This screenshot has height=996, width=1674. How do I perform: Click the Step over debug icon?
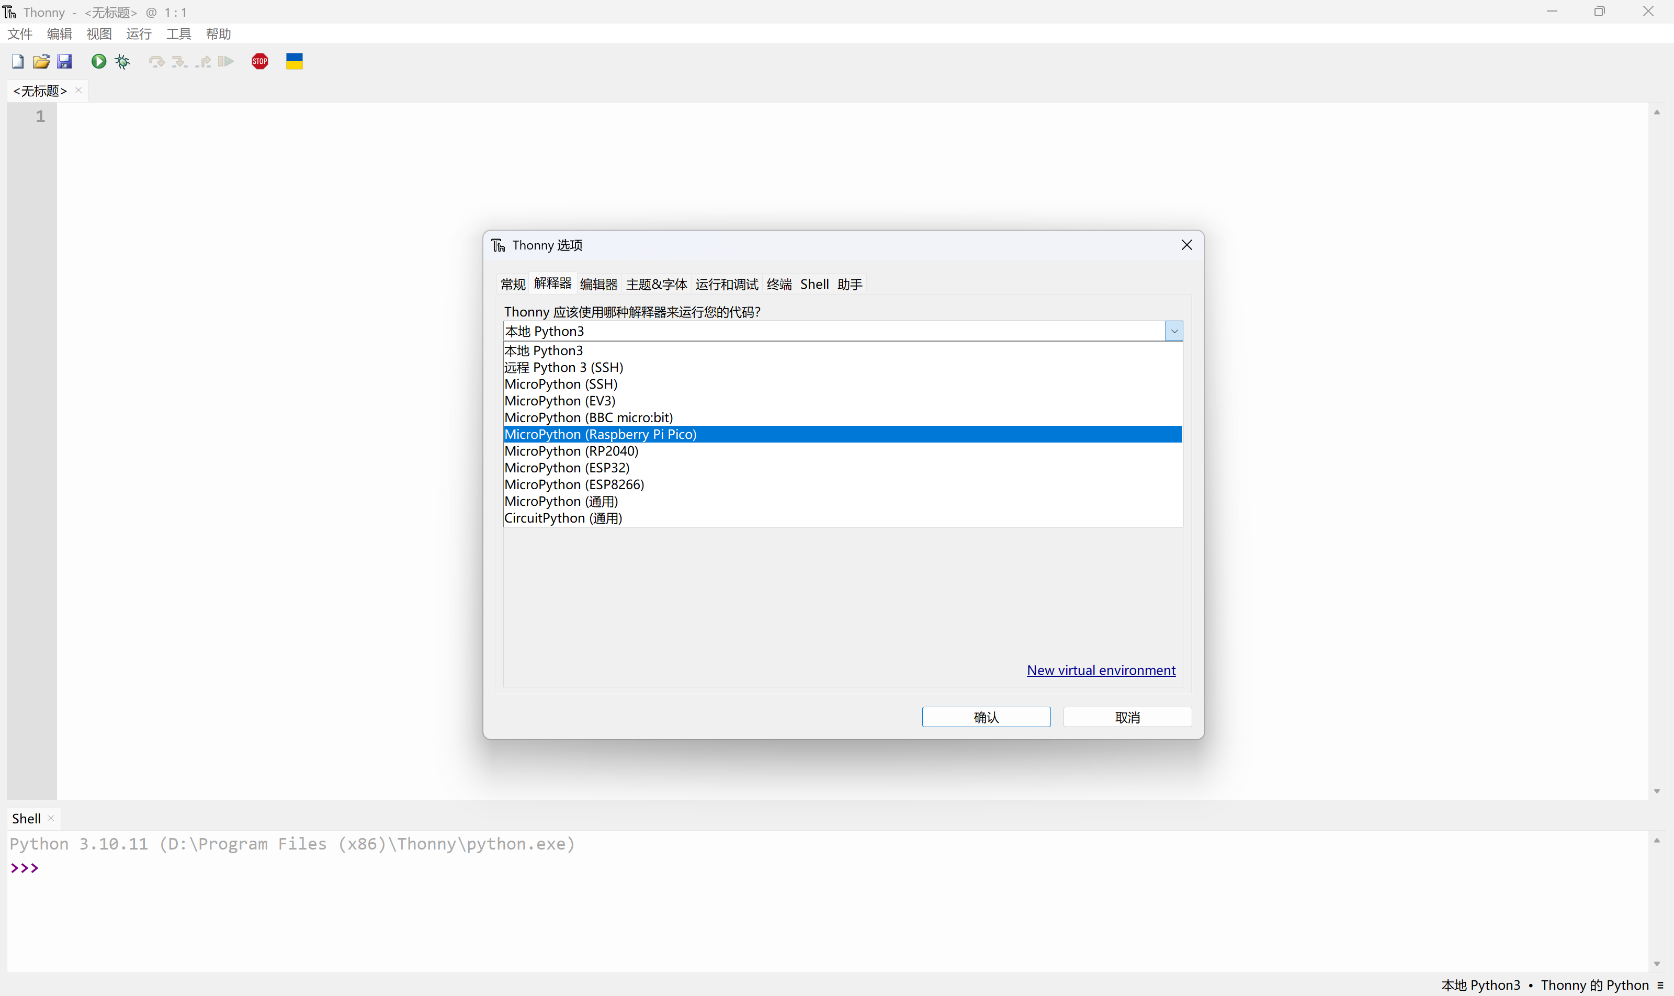click(x=156, y=62)
